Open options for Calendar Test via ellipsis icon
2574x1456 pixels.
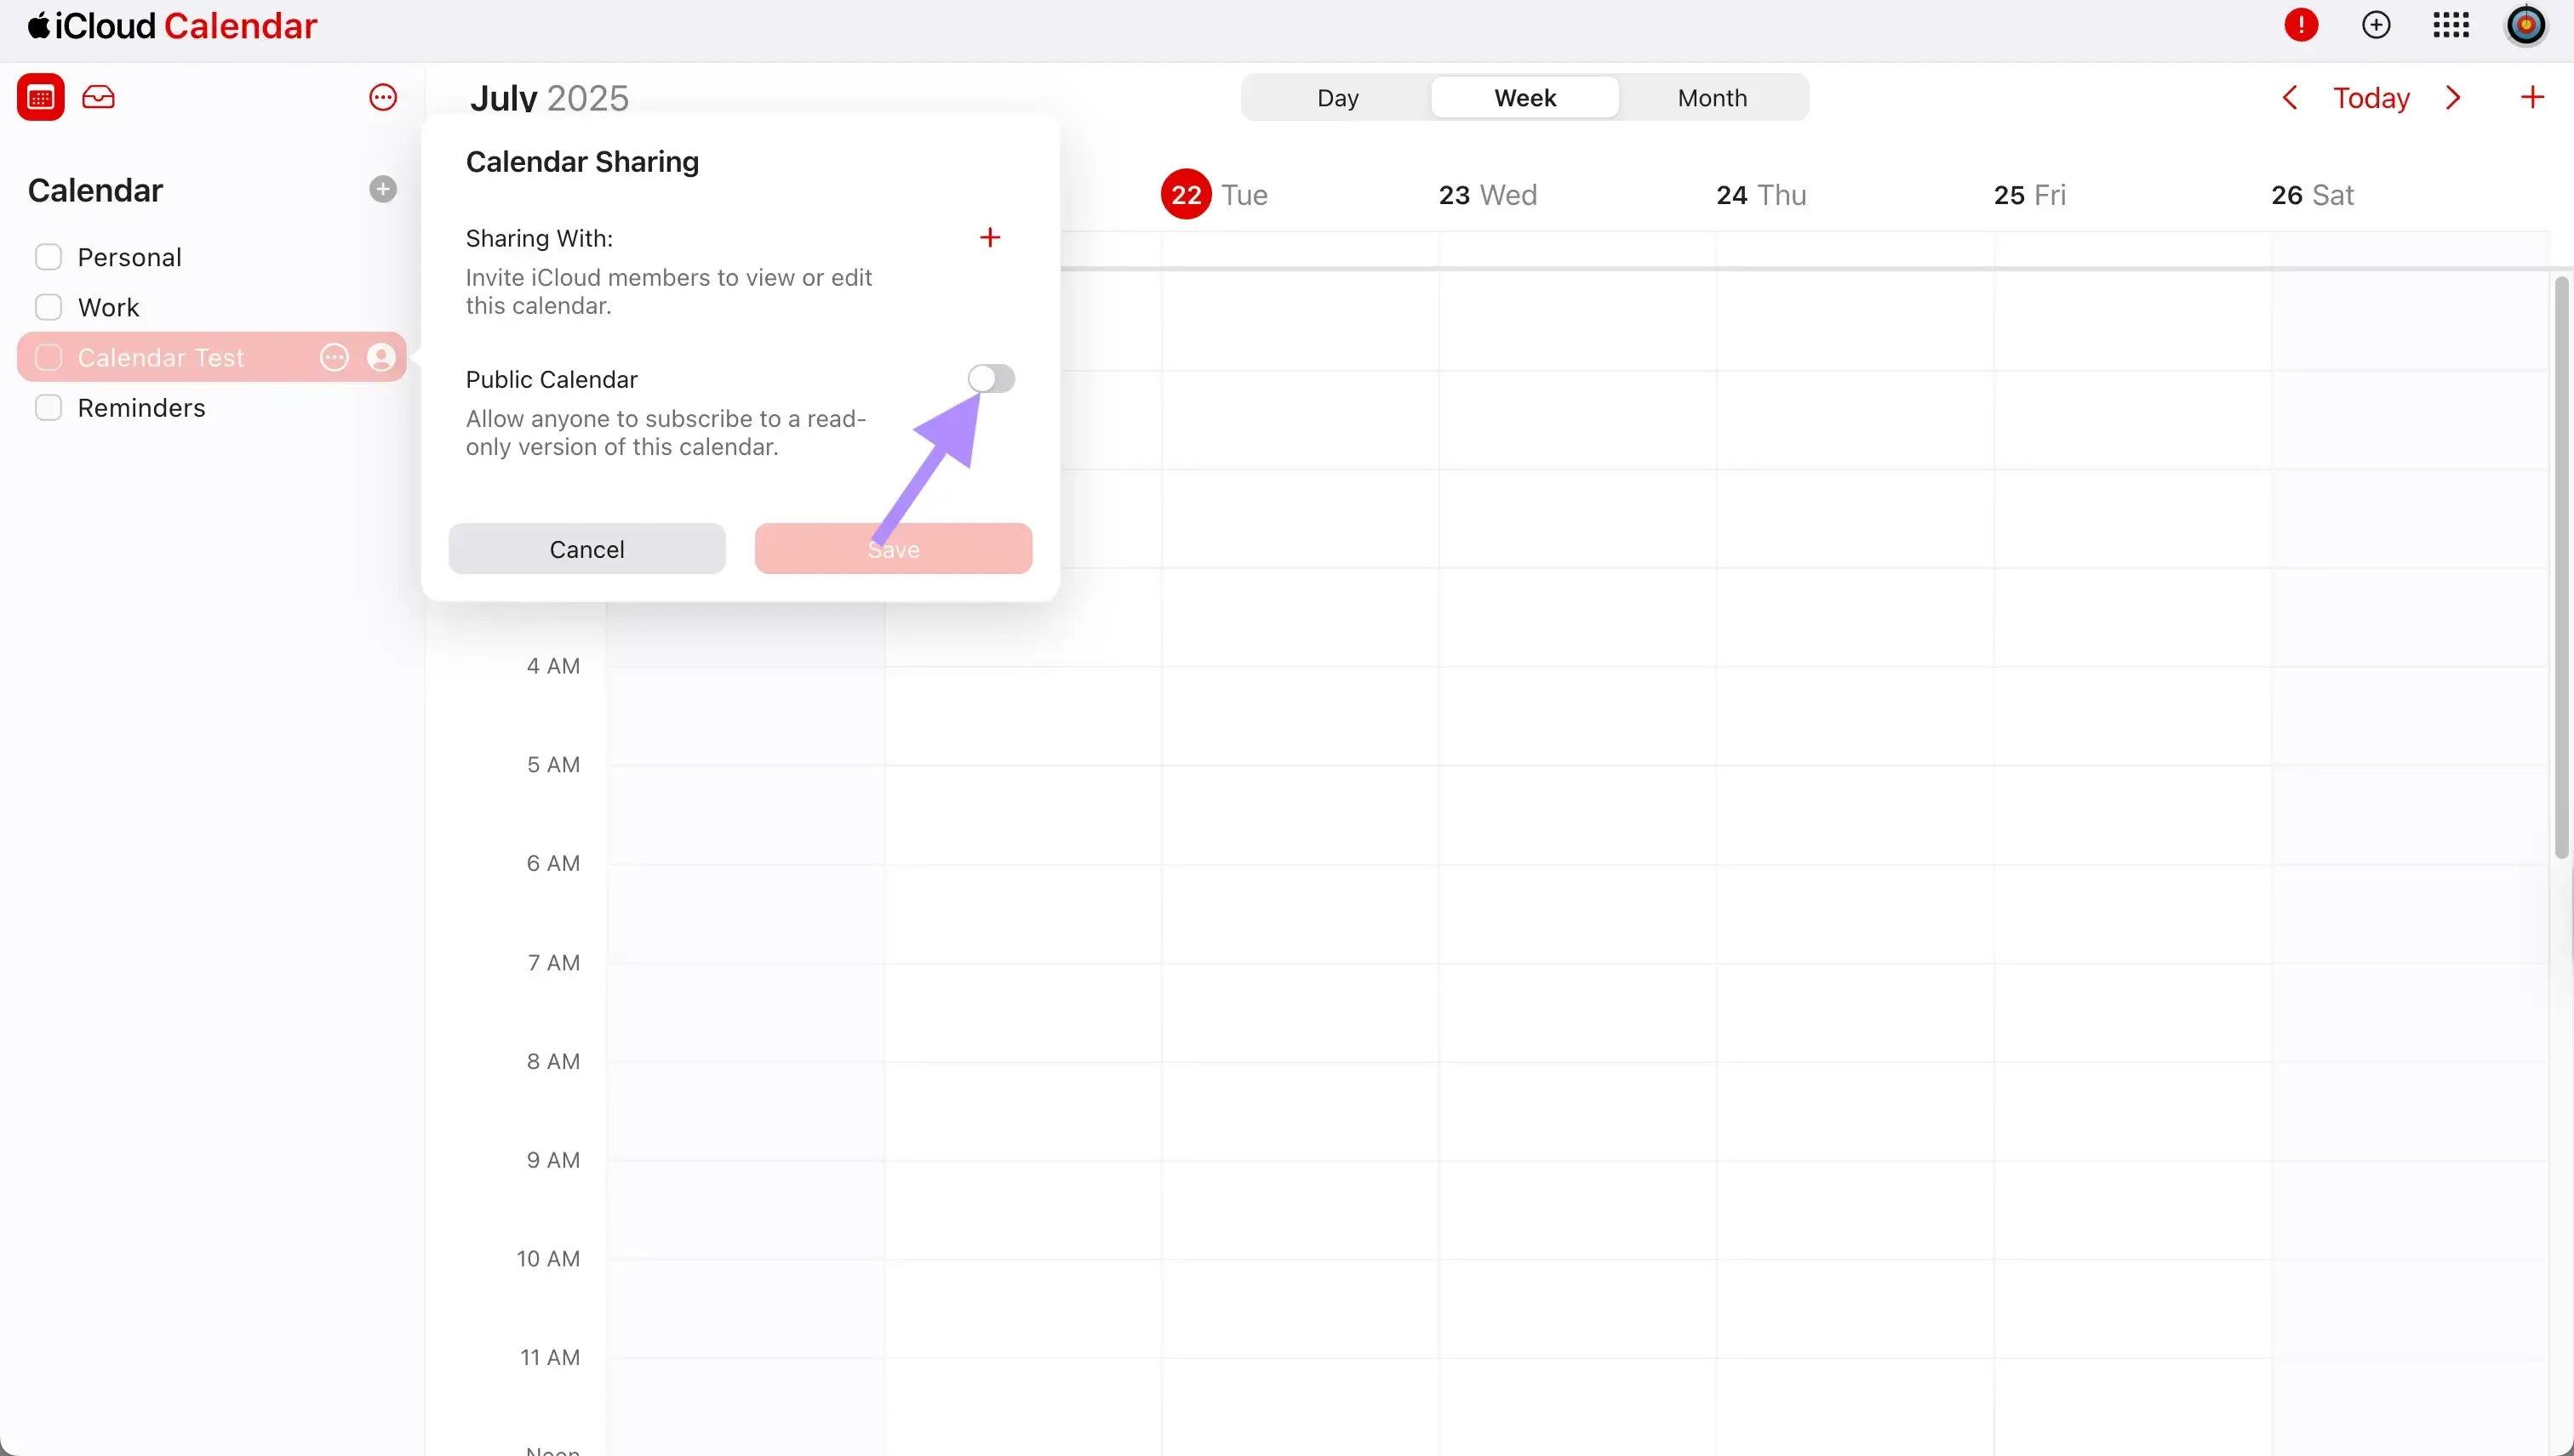pyautogui.click(x=334, y=357)
